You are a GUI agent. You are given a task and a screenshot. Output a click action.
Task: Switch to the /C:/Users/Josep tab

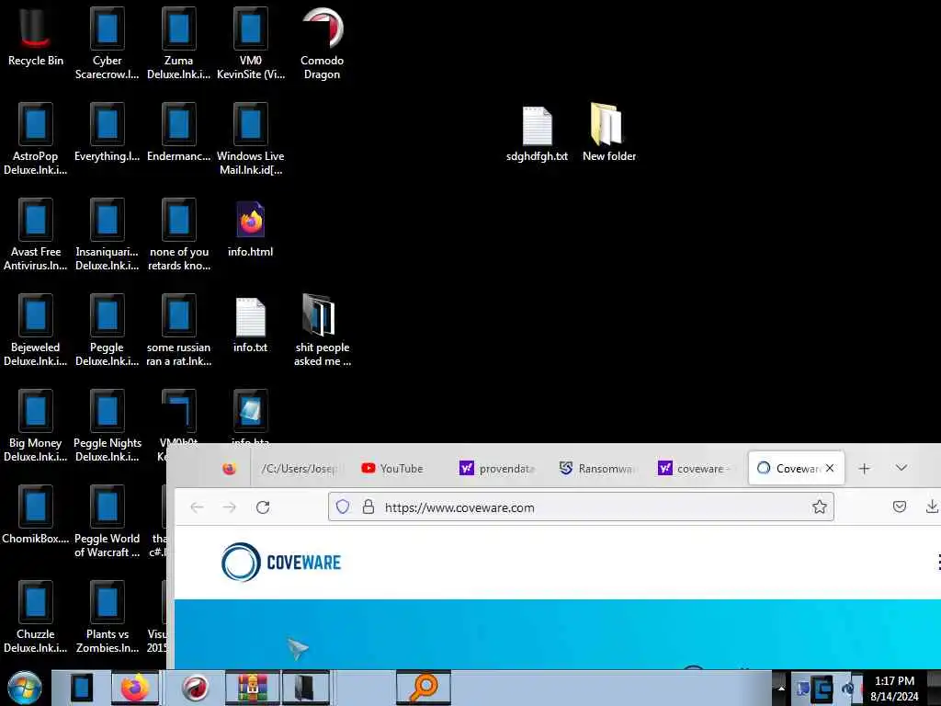299,468
